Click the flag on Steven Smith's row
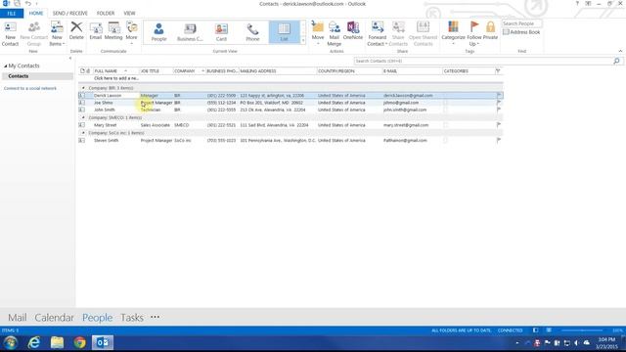626x352 pixels. click(x=499, y=140)
